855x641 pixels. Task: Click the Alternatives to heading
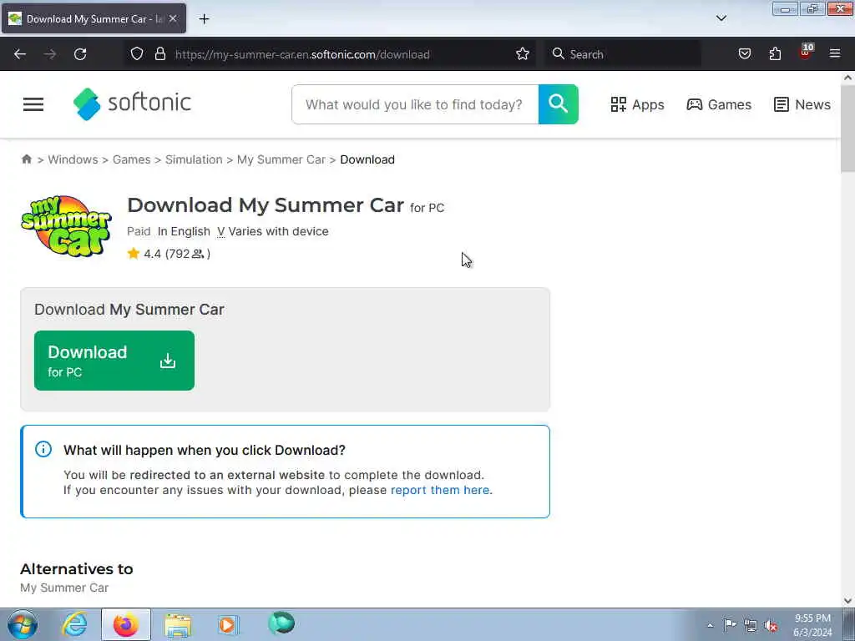[x=77, y=568]
